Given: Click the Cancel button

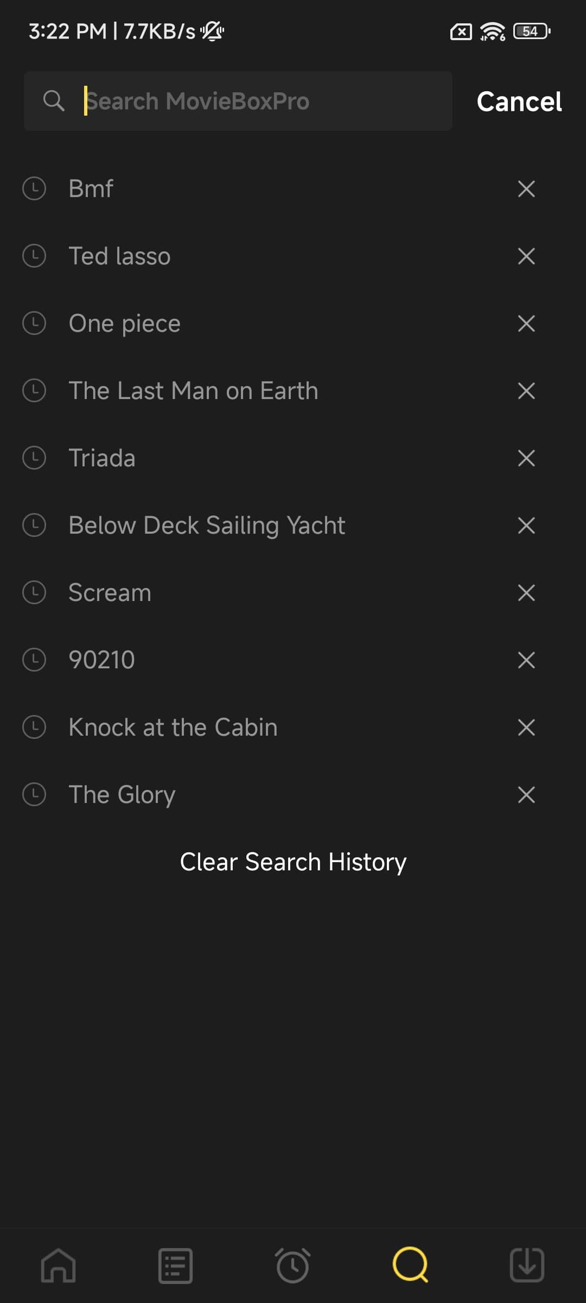Looking at the screenshot, I should click(519, 102).
